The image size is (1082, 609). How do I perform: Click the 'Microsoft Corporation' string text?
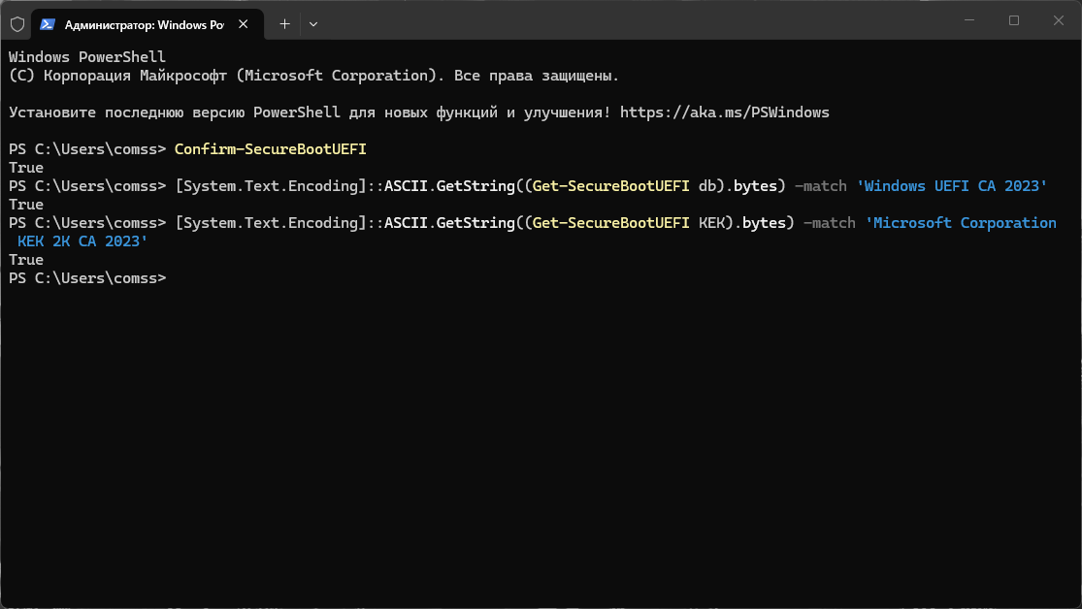pos(961,223)
